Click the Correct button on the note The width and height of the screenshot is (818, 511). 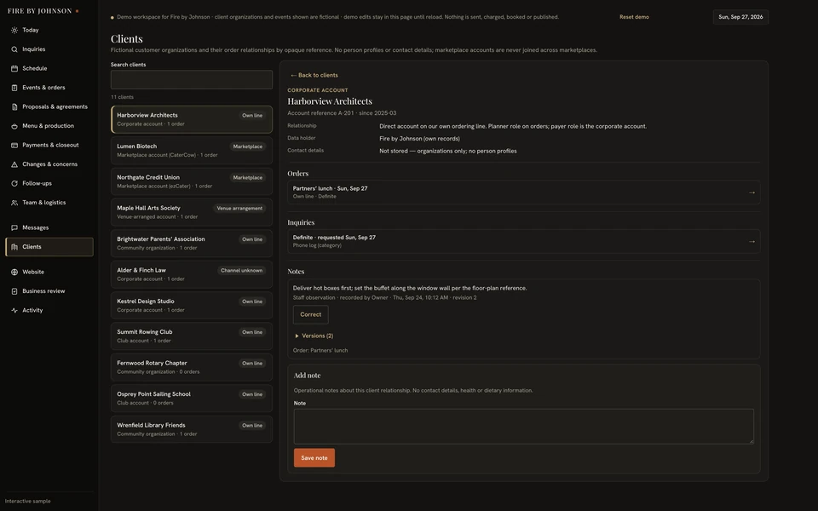click(x=310, y=314)
